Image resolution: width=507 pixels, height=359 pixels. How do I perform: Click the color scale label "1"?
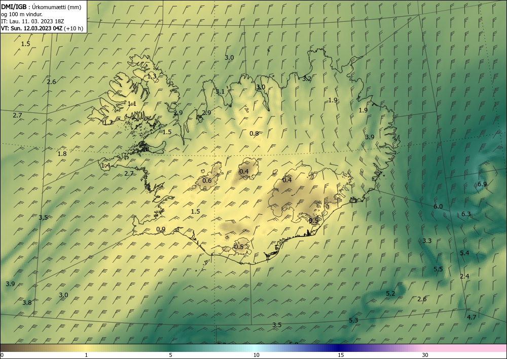[x=86, y=355]
